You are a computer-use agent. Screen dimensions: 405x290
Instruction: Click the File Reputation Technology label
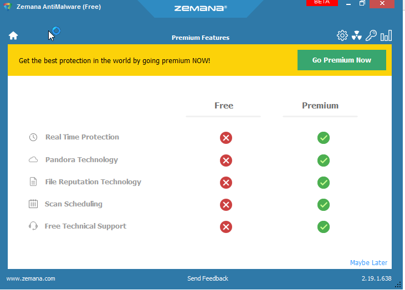[93, 182]
